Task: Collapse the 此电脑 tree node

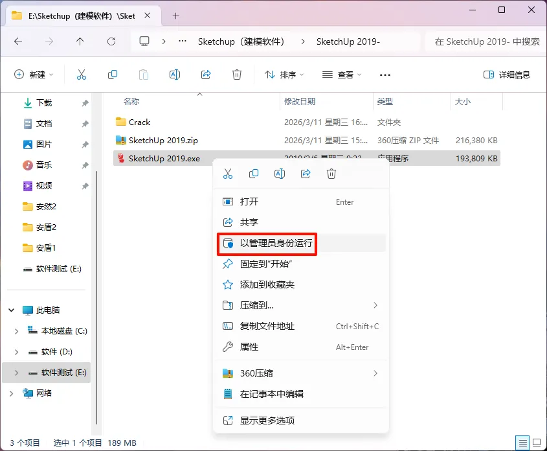Action: tap(11, 310)
